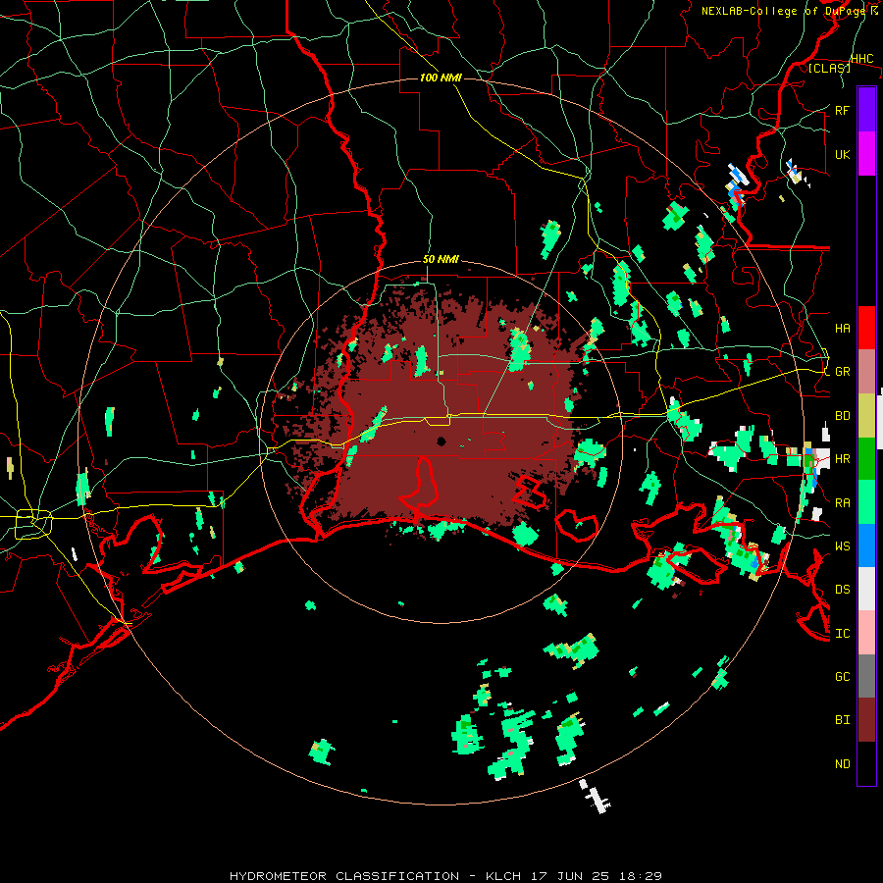This screenshot has height=883, width=883.
Task: Click the [CLAS] units label
Action: [829, 68]
